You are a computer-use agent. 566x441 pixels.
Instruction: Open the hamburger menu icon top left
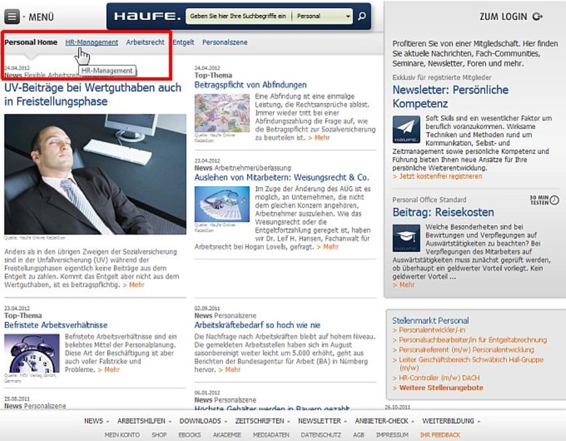point(11,15)
